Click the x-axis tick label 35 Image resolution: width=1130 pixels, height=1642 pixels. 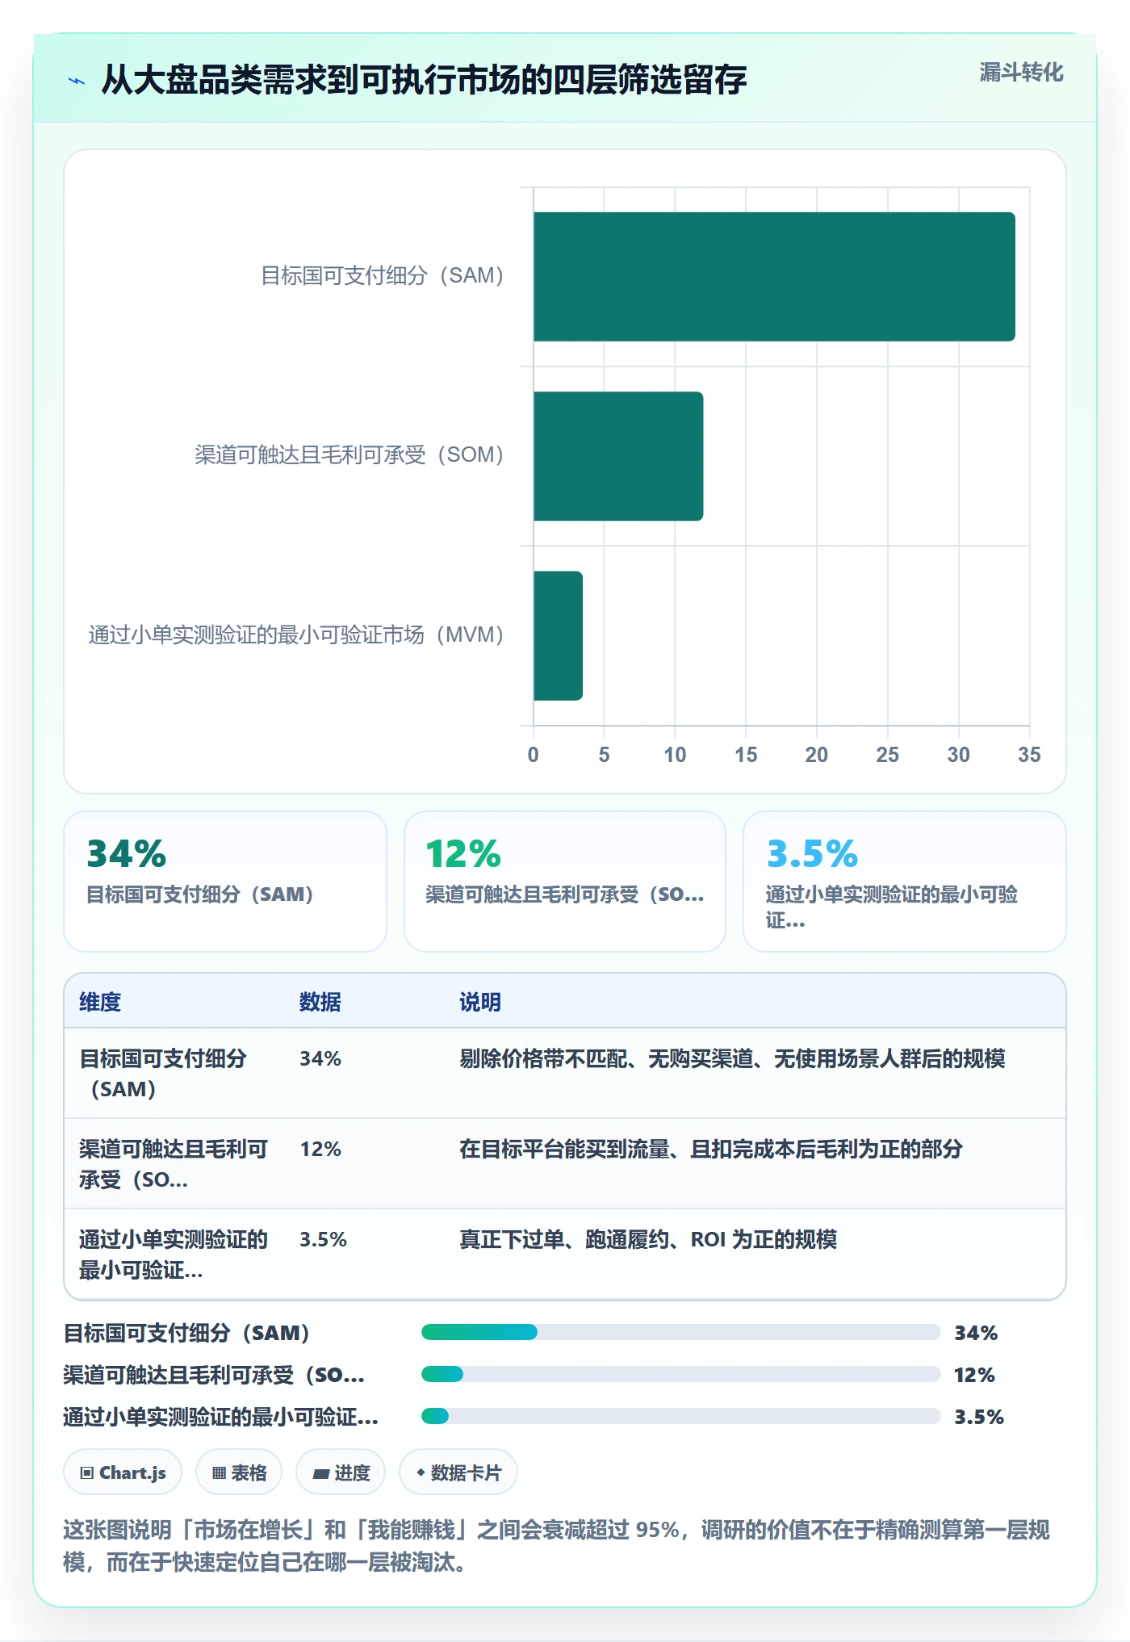[x=1029, y=755]
